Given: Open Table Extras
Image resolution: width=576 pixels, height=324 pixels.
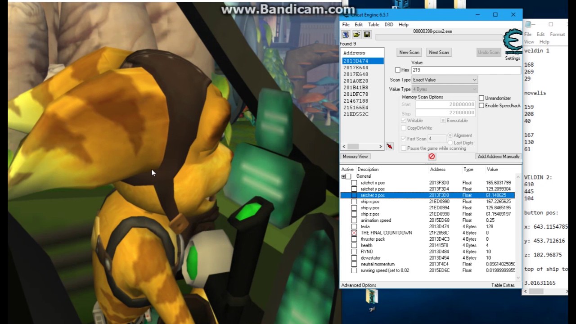Looking at the screenshot, I should [x=503, y=285].
